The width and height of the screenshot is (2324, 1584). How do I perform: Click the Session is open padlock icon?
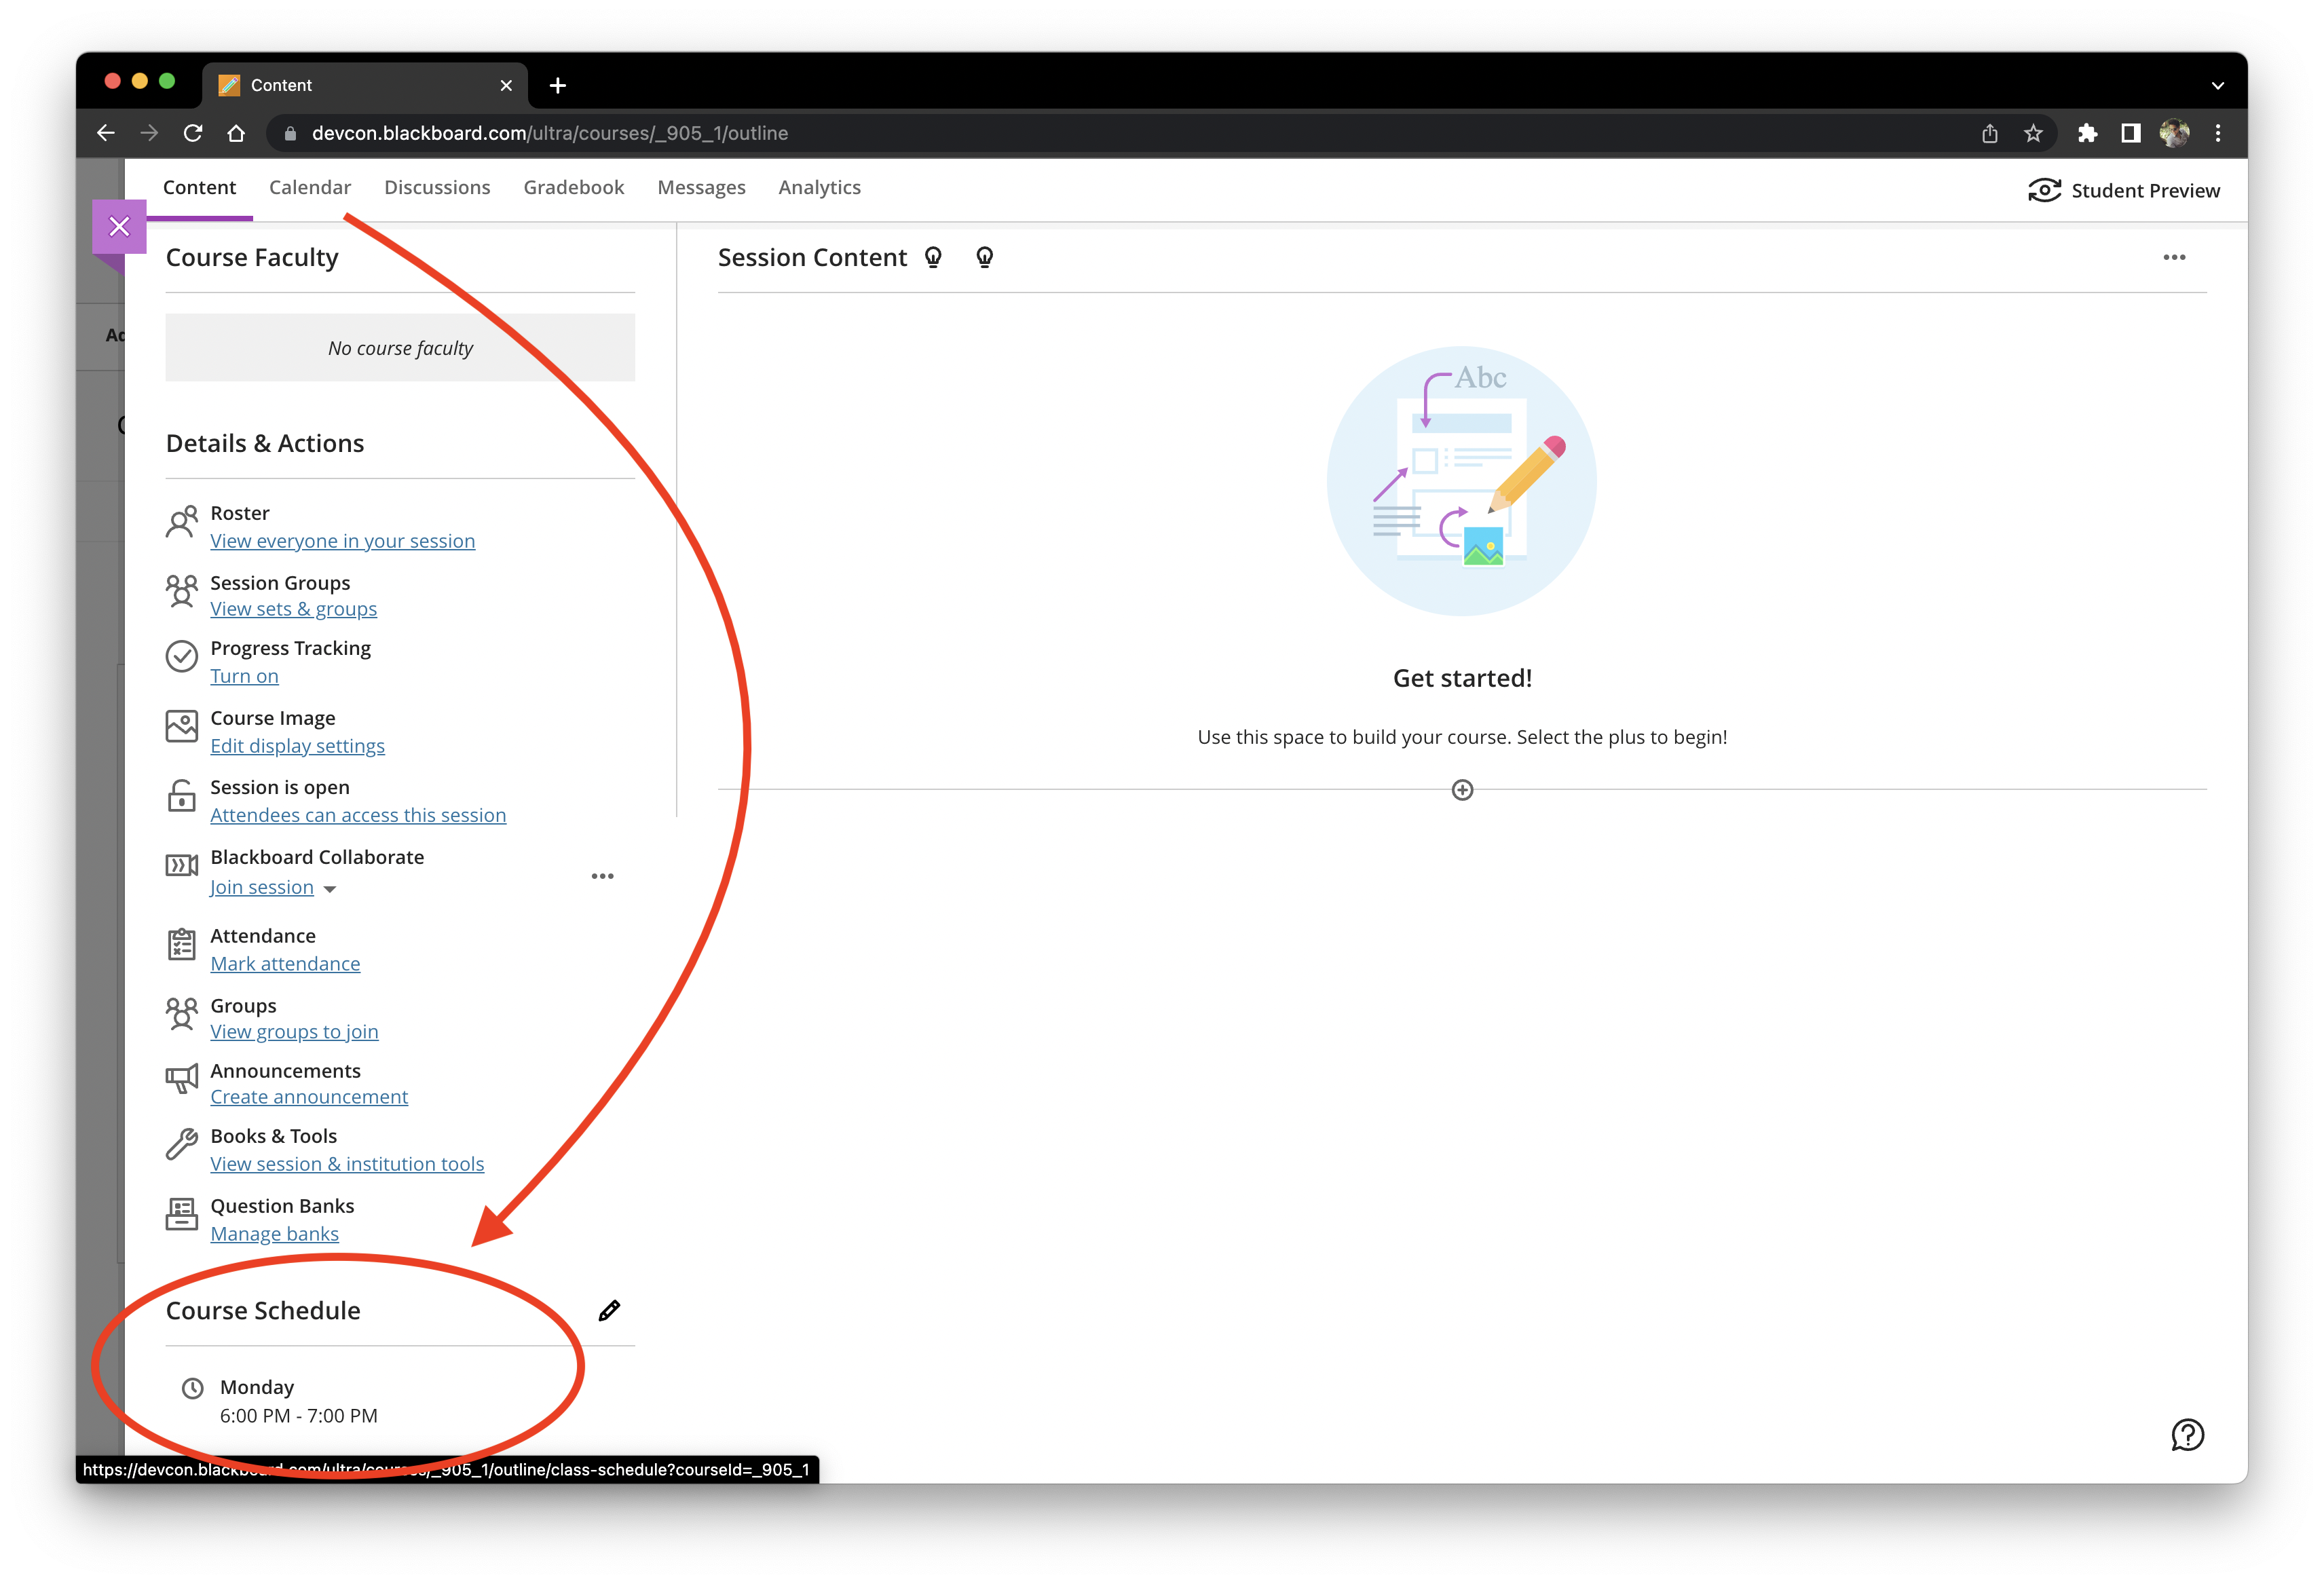coord(181,796)
